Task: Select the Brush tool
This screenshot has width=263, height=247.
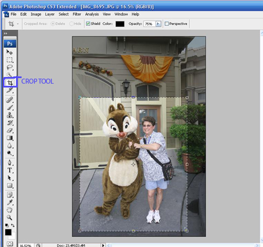Action: point(9,107)
